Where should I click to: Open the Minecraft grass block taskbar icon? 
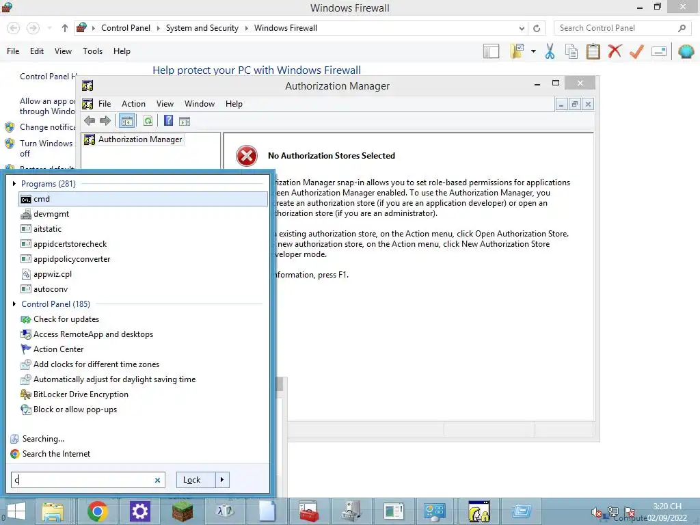[182, 511]
